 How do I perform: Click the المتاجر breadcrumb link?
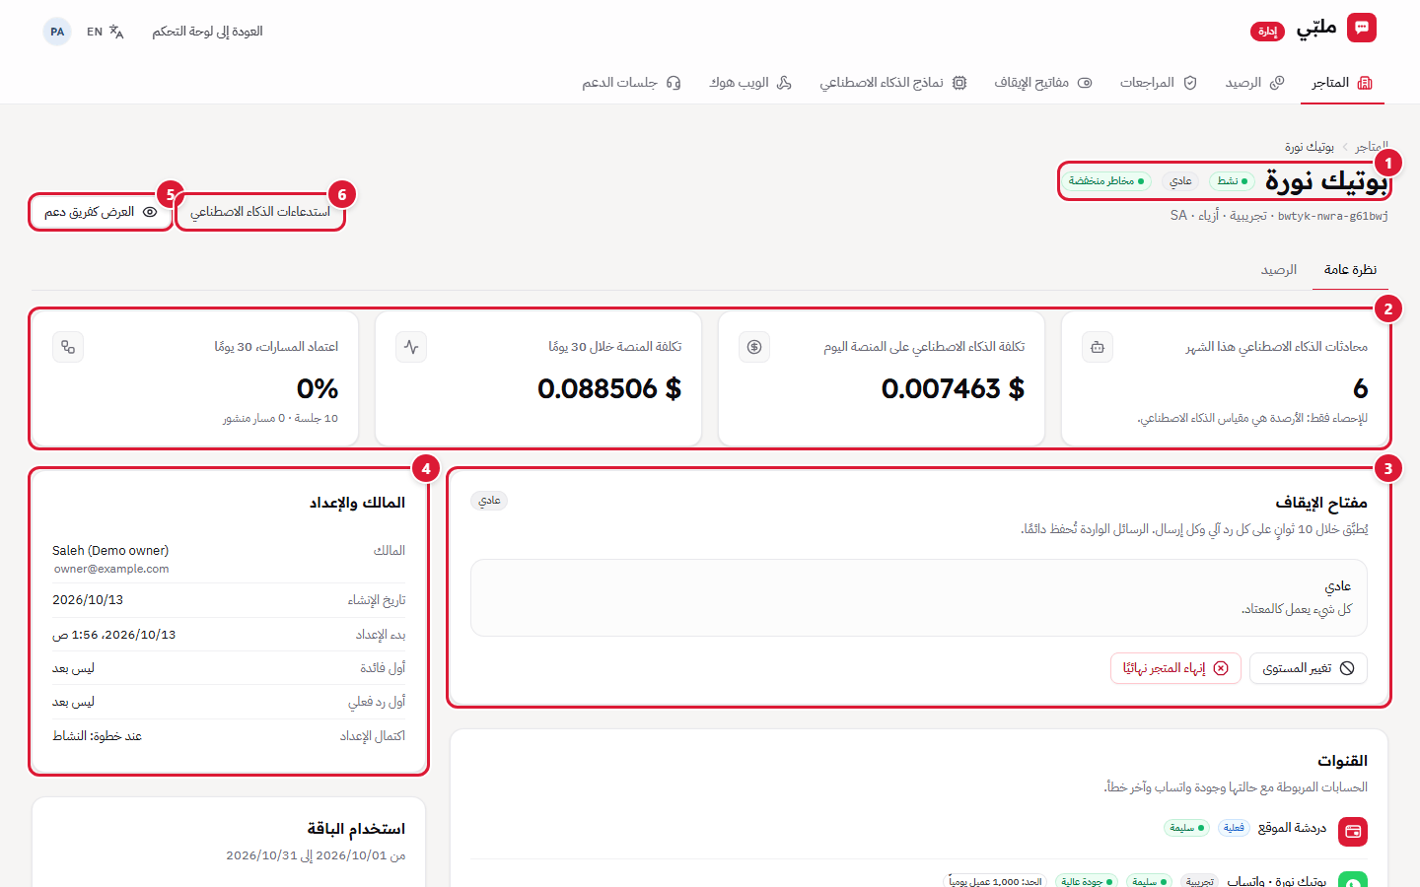[x=1372, y=147]
